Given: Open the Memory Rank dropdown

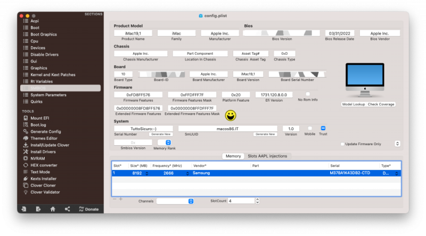Looking at the screenshot, I should [x=164, y=142].
